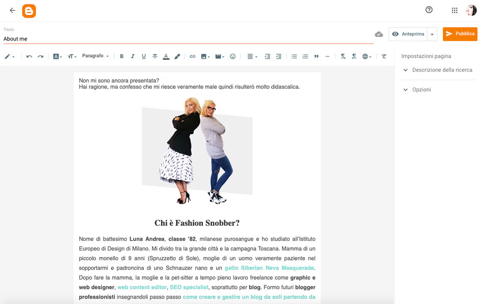Redo the last edit
483x304 pixels.
(x=40, y=56)
